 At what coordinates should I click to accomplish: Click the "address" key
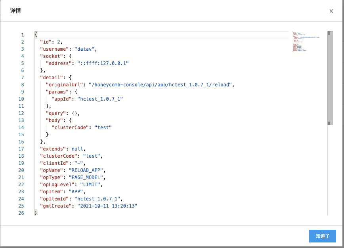(59, 63)
